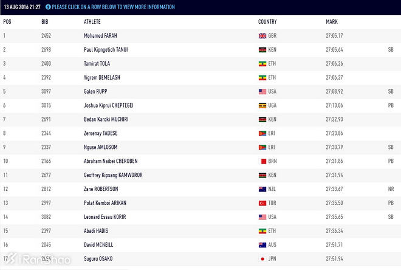This screenshot has height=270, width=401.
Task: Click athlete name Zersenay TADESE
Action: click(100, 133)
